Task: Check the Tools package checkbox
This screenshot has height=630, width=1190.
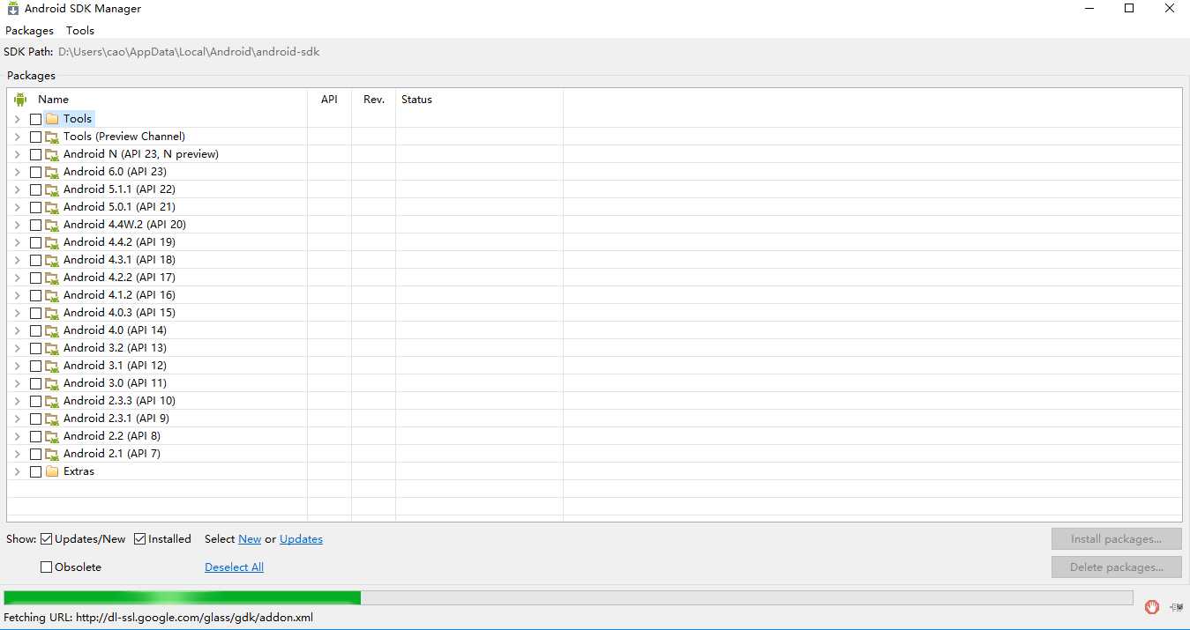Action: coord(35,119)
